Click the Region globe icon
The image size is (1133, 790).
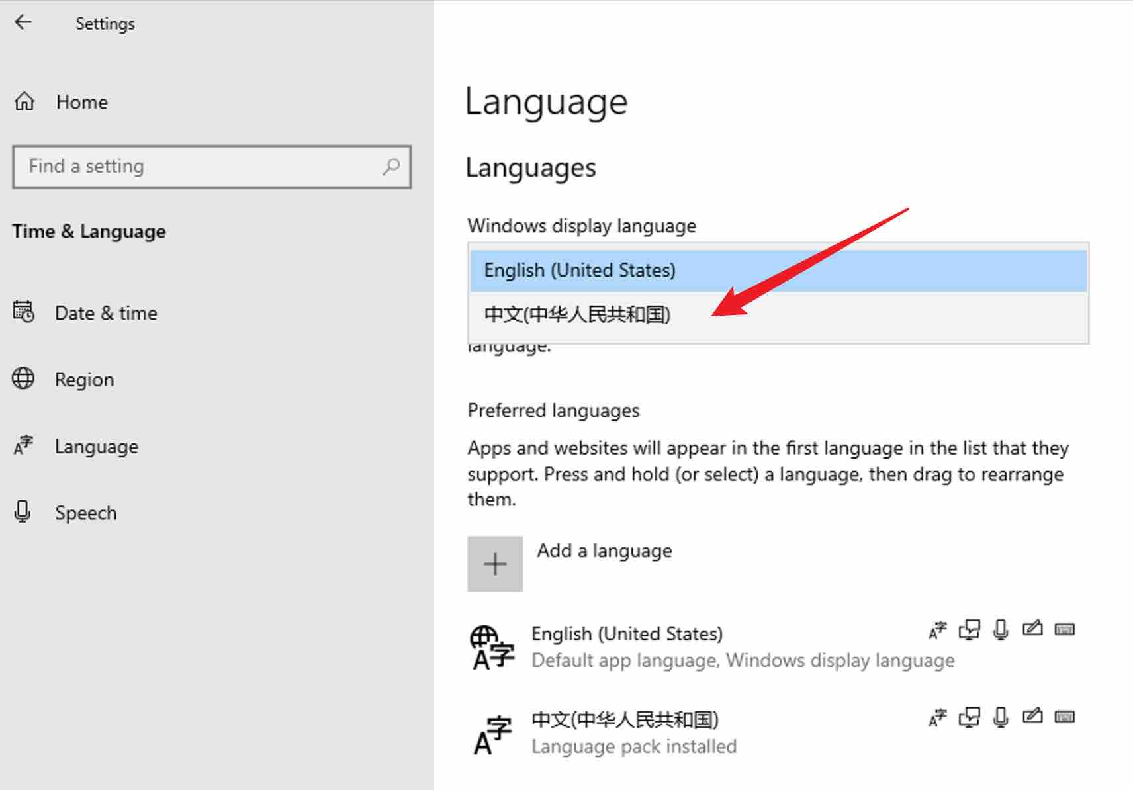coord(23,378)
